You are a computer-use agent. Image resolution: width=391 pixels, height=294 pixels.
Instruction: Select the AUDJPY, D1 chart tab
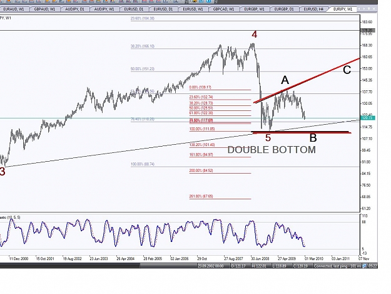[74, 9]
